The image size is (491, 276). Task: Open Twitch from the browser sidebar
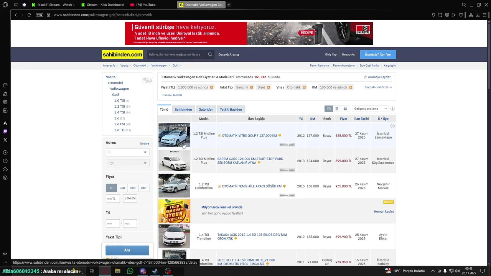pyautogui.click(x=5, y=131)
